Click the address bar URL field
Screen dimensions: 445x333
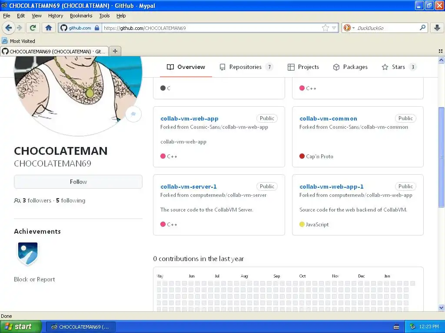click(x=212, y=28)
